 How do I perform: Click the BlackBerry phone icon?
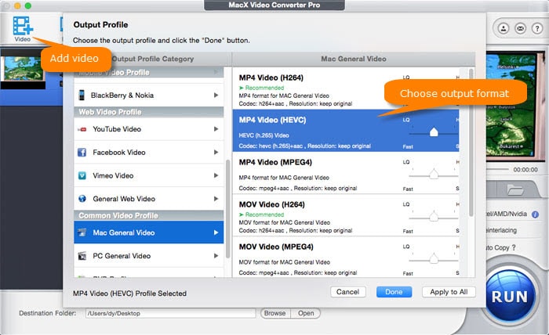(x=82, y=95)
